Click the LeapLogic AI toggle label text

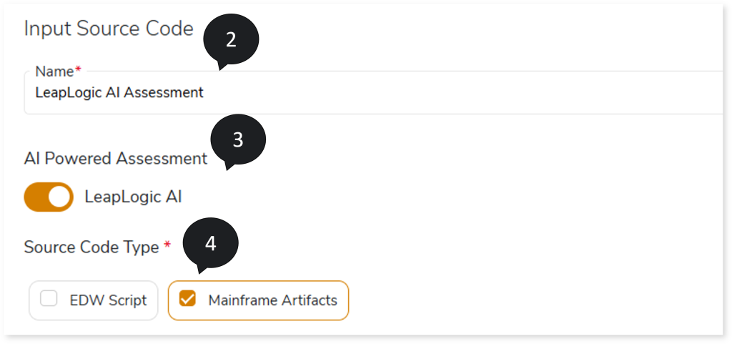click(x=133, y=196)
